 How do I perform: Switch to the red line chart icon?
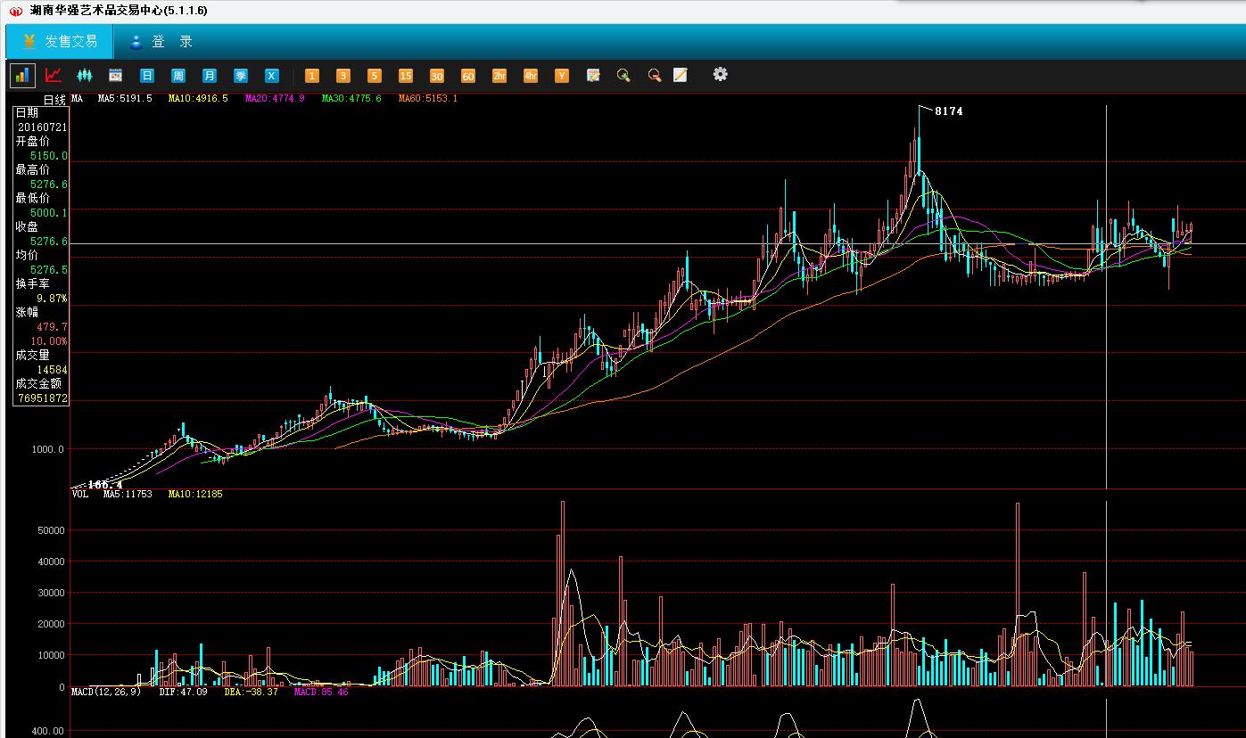[54, 76]
